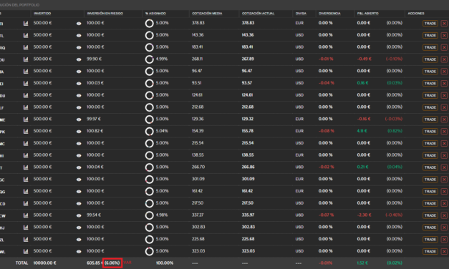This screenshot has height=269, width=449.
Task: Toggle the eye icon beside 99.54 €
Action: pos(79,215)
